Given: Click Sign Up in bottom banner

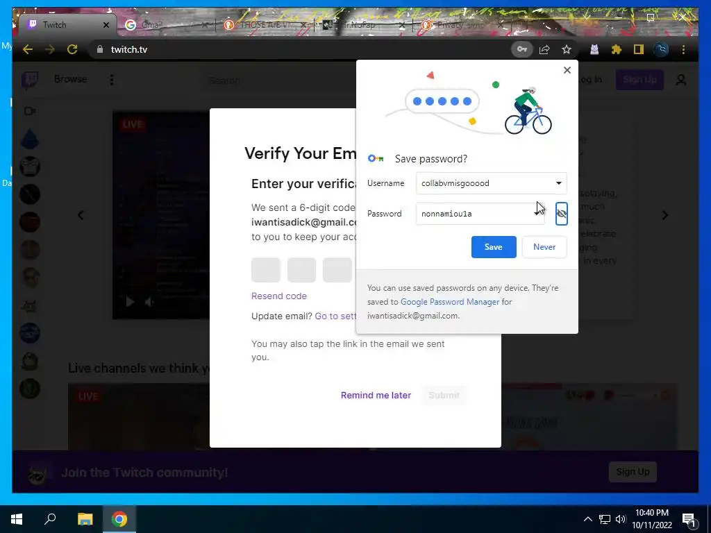Looking at the screenshot, I should (x=633, y=472).
